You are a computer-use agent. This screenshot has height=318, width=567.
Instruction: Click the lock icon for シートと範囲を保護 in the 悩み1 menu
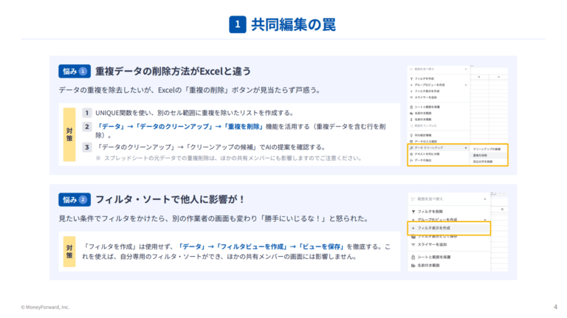pyautogui.click(x=411, y=107)
